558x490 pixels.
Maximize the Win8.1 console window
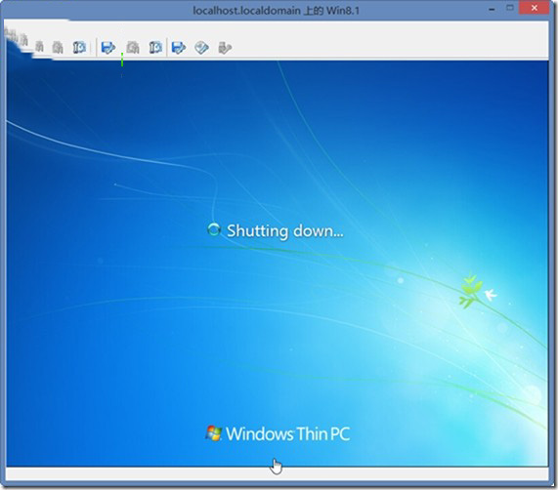tap(510, 8)
